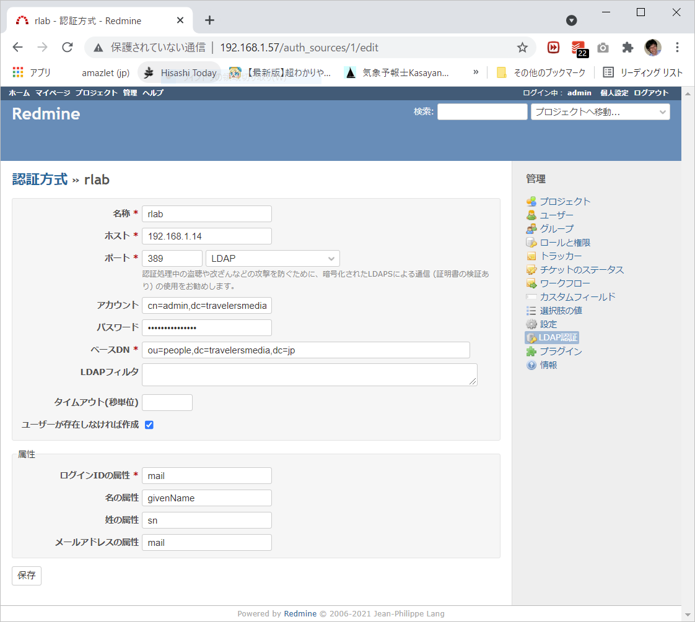Open the LDAP protocol dropdown
The image size is (695, 622).
click(x=273, y=258)
